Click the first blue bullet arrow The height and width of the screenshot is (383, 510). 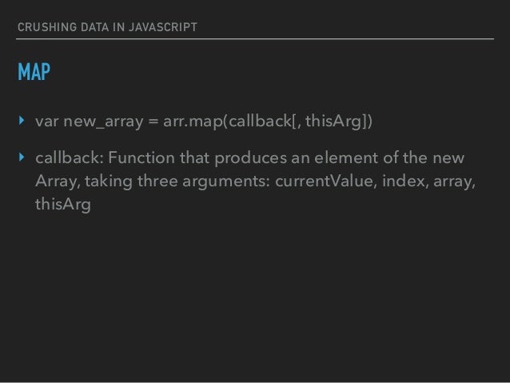[x=22, y=121]
